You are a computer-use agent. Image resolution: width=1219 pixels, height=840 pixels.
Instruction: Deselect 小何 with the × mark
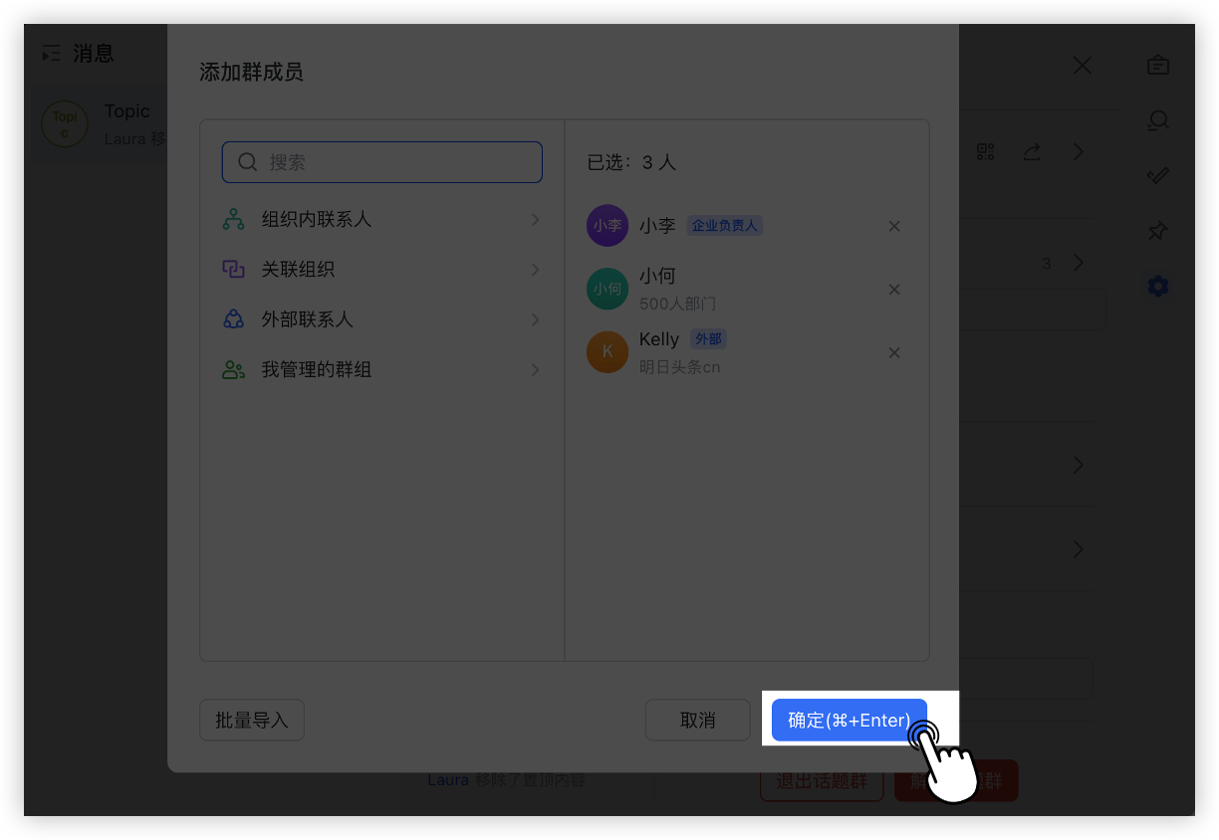pos(893,289)
